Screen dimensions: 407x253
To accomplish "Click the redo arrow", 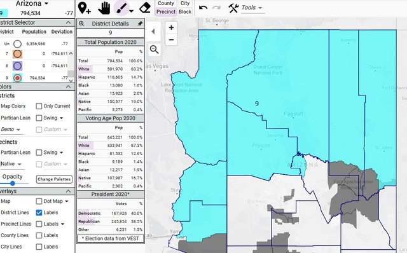I will coord(216,8).
